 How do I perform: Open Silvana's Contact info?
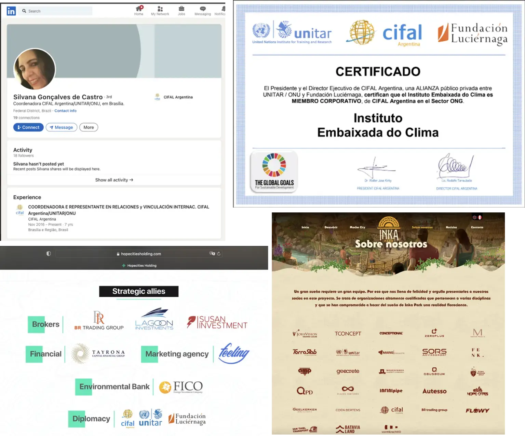coord(65,111)
